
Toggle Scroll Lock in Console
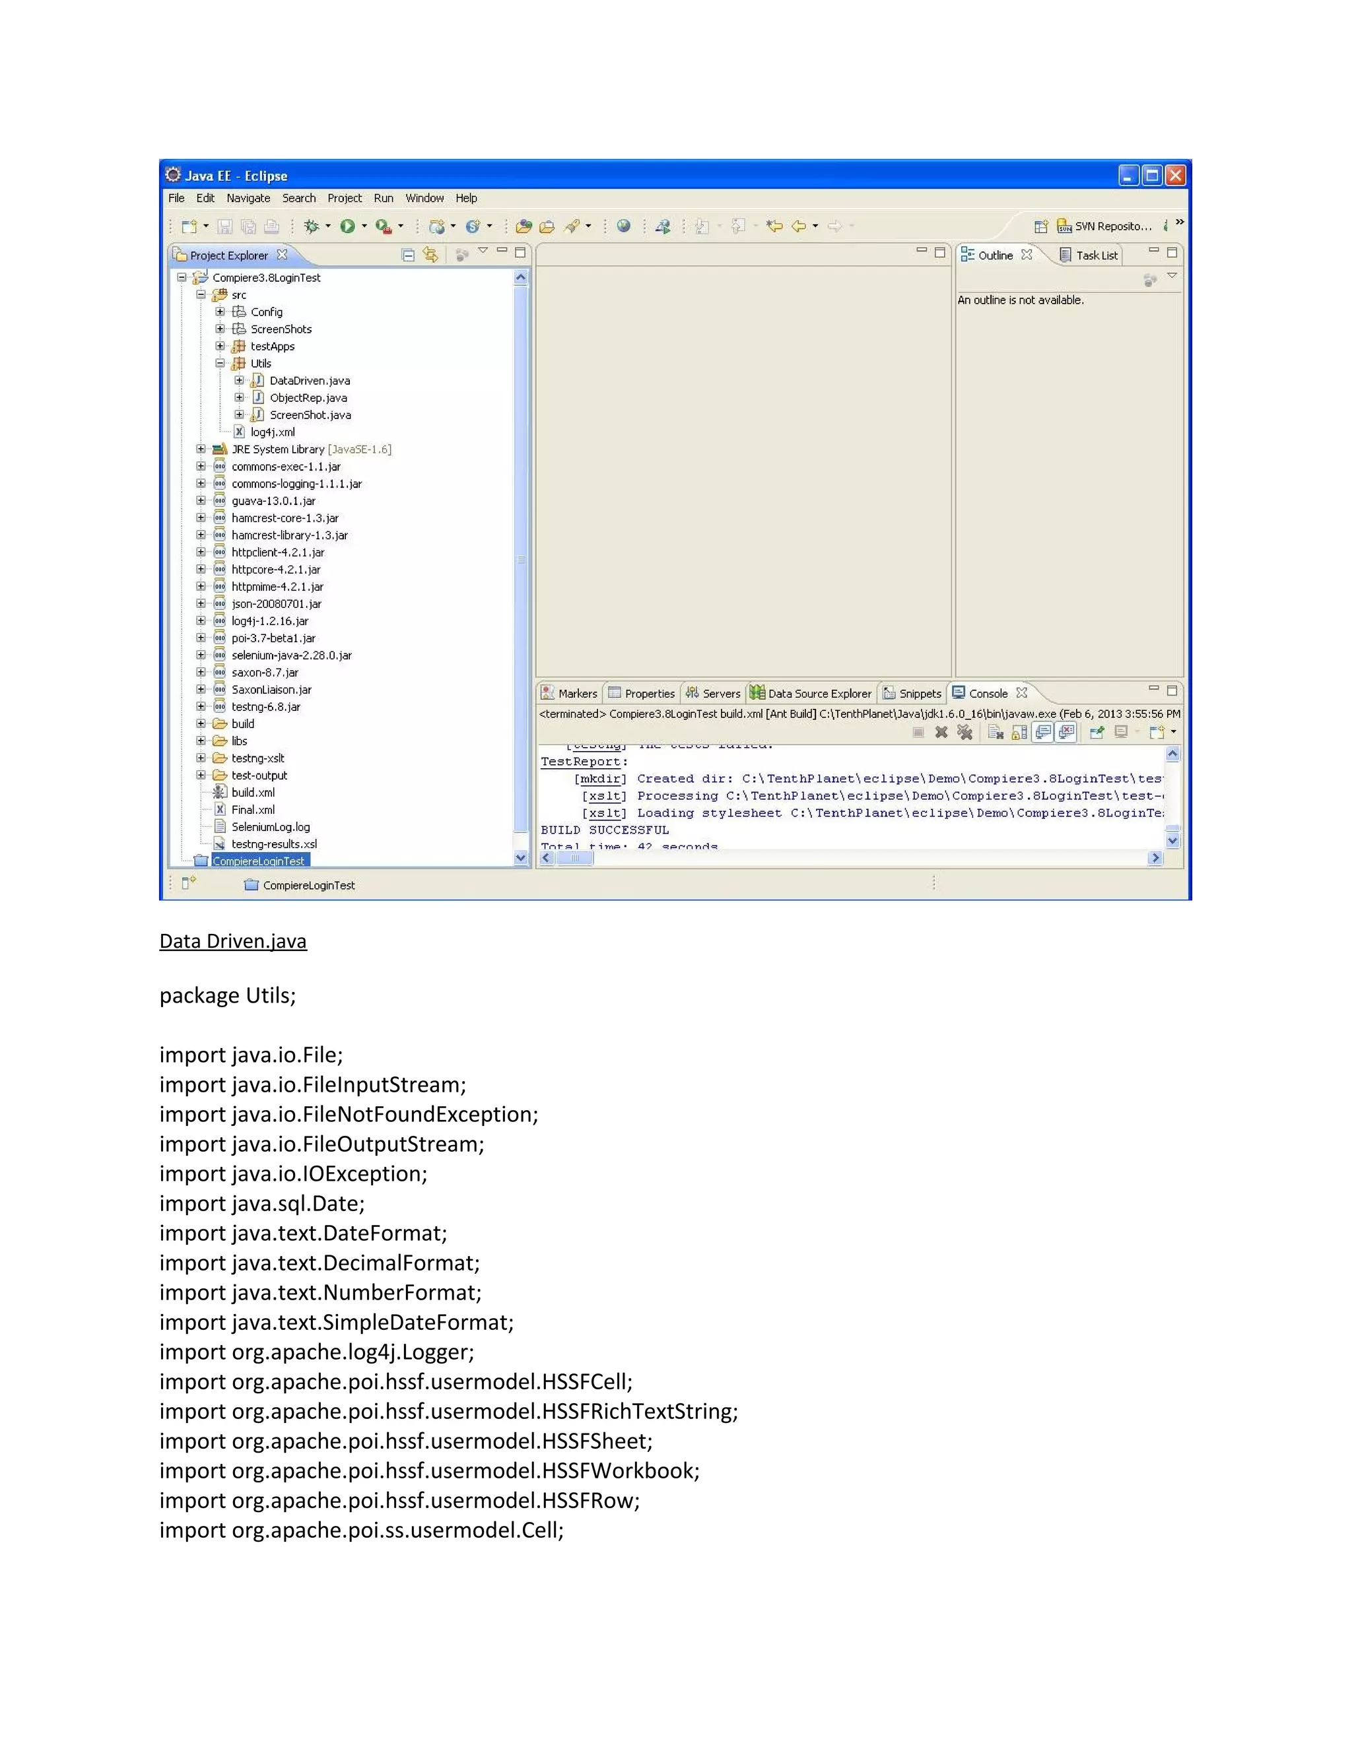[x=1019, y=732]
